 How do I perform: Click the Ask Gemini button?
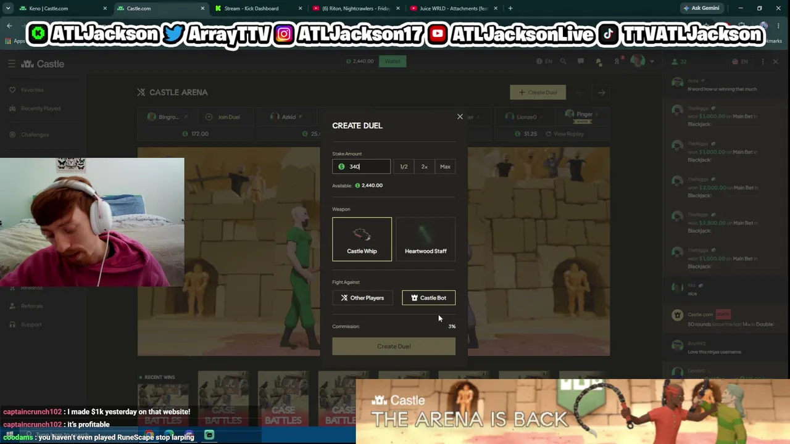701,9
